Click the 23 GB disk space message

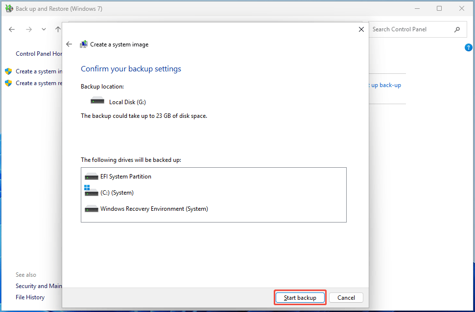144,116
